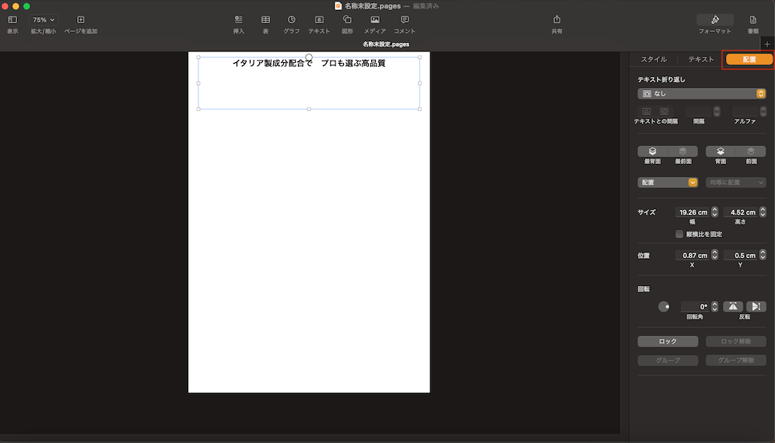The width and height of the screenshot is (775, 443).
Task: Click the X position stepper
Action: (715, 255)
